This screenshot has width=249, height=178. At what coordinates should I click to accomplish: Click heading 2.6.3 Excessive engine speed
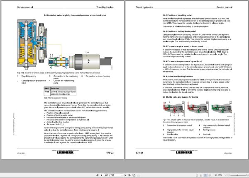183,46
